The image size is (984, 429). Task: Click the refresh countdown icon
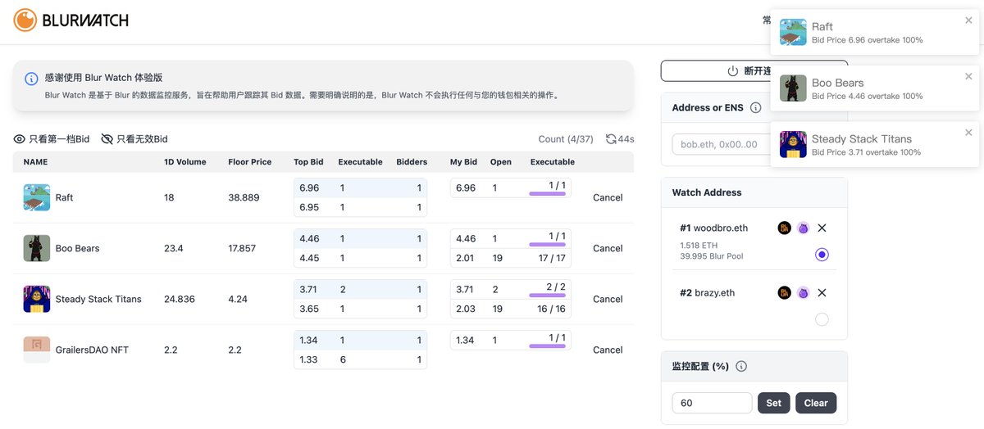611,139
